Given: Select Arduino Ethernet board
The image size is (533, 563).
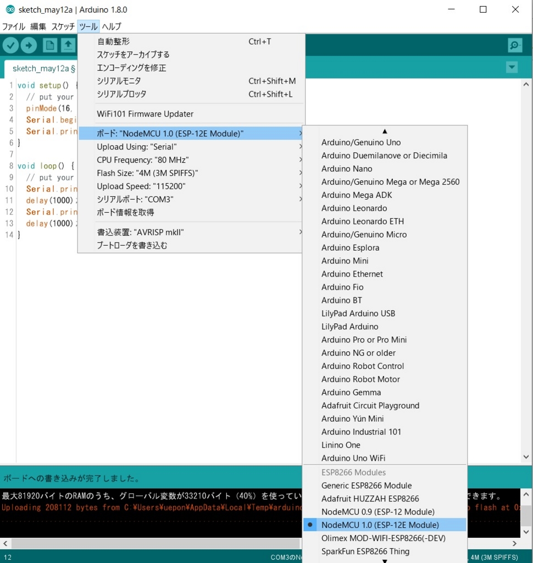Looking at the screenshot, I should (x=385, y=274).
